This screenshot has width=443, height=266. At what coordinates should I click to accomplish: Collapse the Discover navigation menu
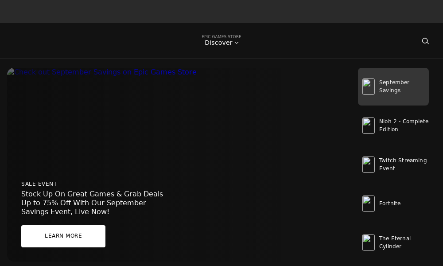pos(221,43)
